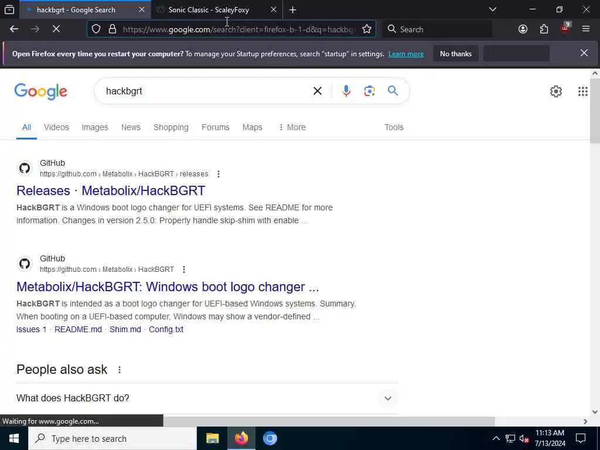Image resolution: width=600 pixels, height=450 pixels.
Task: Switch to the Images results tab
Action: coord(95,127)
